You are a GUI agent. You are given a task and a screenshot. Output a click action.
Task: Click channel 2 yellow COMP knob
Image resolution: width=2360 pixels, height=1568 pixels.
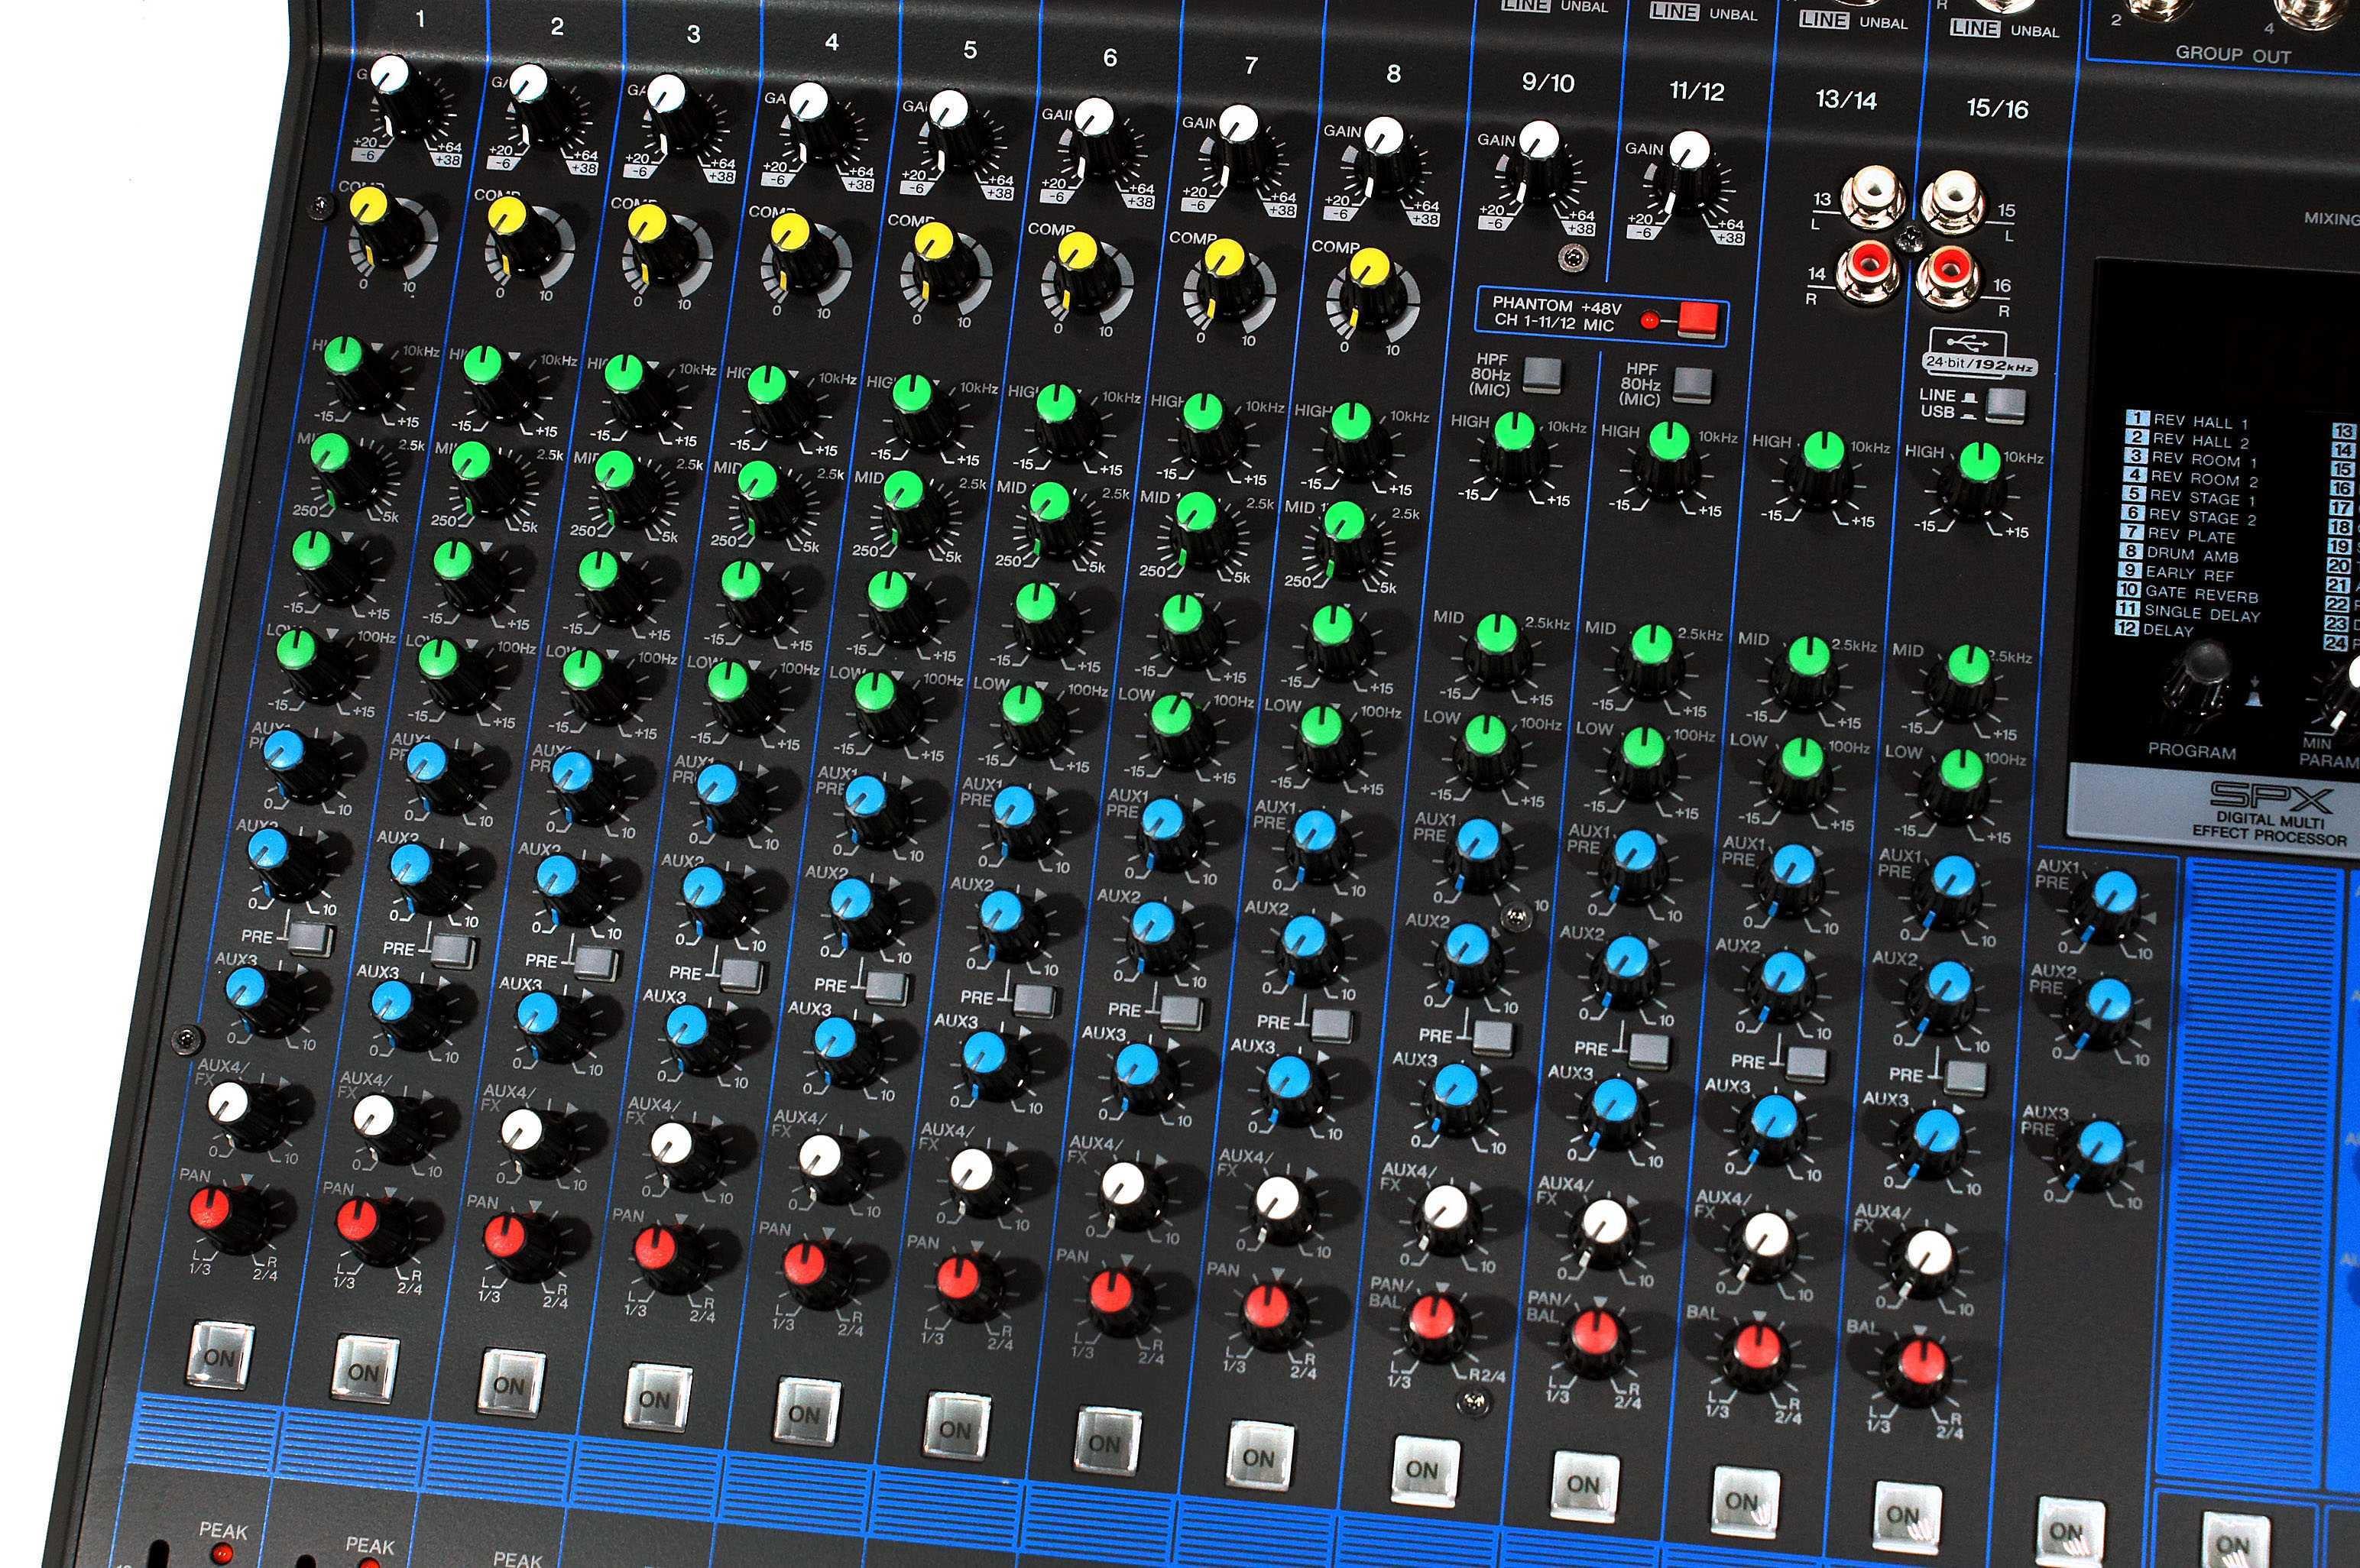click(518, 233)
